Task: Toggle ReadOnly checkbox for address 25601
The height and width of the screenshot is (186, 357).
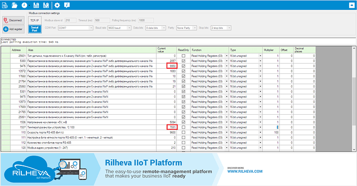Action: click(x=183, y=56)
